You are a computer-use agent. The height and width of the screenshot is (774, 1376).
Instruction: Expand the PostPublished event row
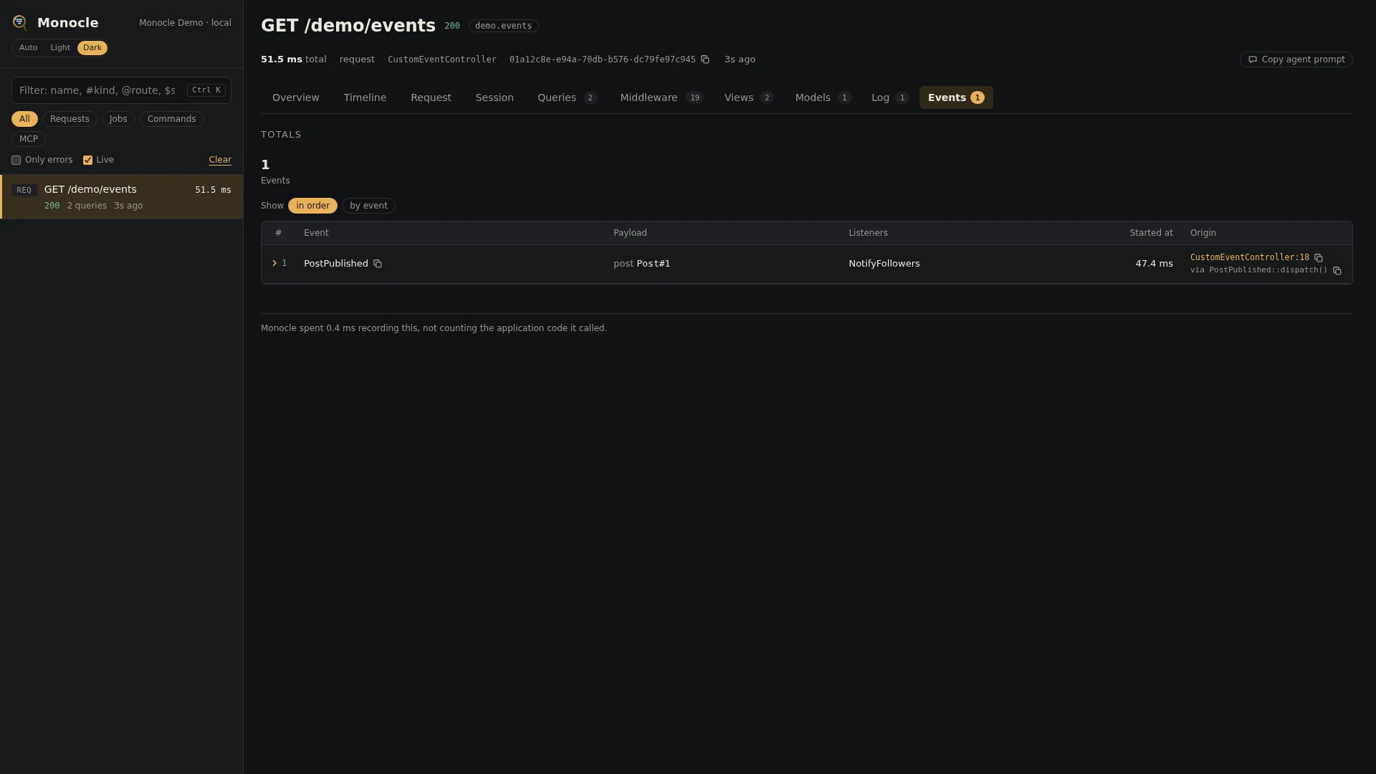click(274, 263)
